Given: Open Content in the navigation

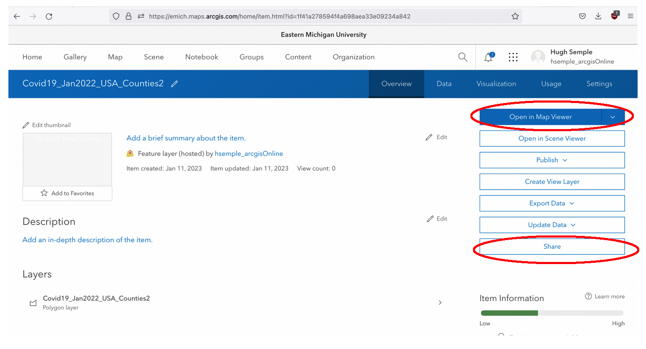Looking at the screenshot, I should coord(298,57).
